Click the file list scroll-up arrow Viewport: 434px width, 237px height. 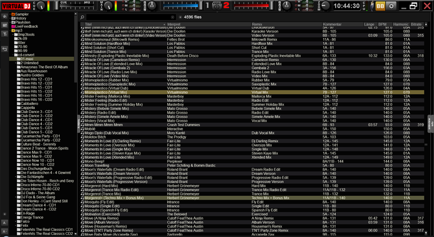[x=426, y=24]
